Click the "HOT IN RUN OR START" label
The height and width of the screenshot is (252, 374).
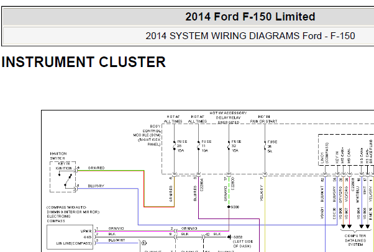[x=263, y=119]
